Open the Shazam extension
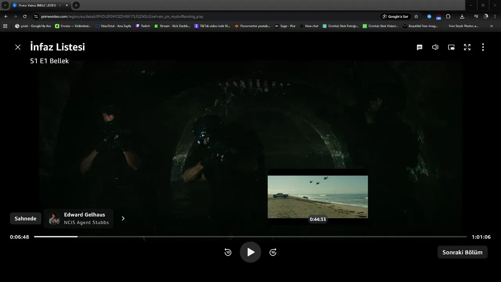This screenshot has height=282, width=501. pos(429,16)
